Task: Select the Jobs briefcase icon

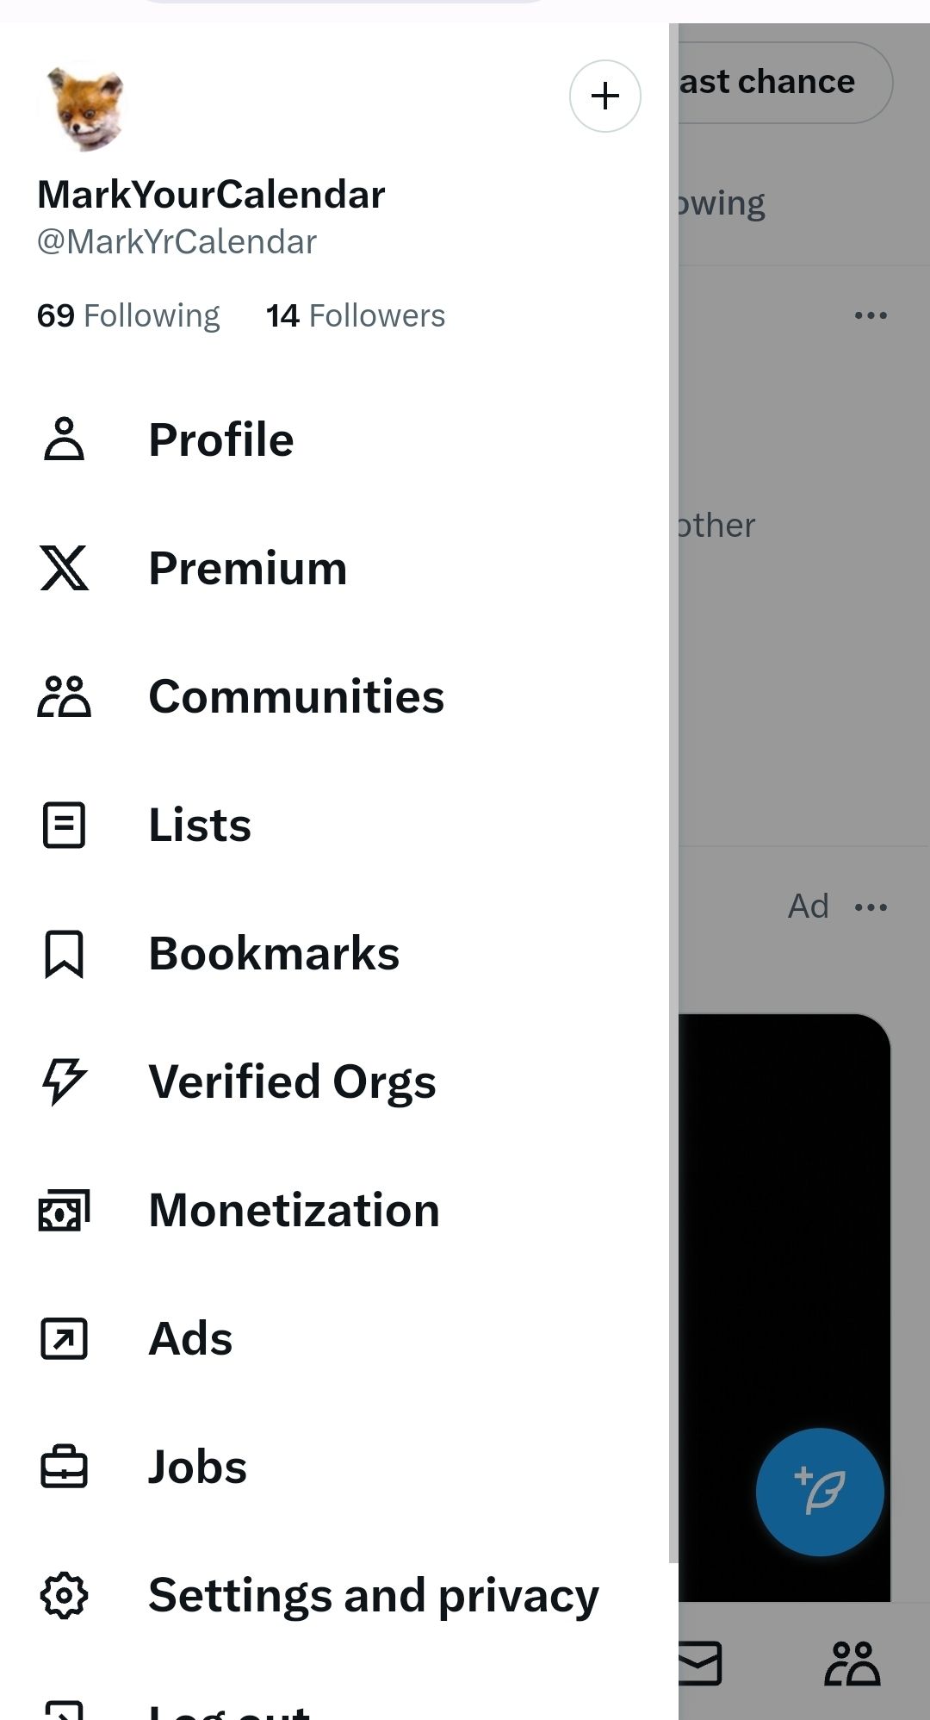Action: tap(65, 1467)
